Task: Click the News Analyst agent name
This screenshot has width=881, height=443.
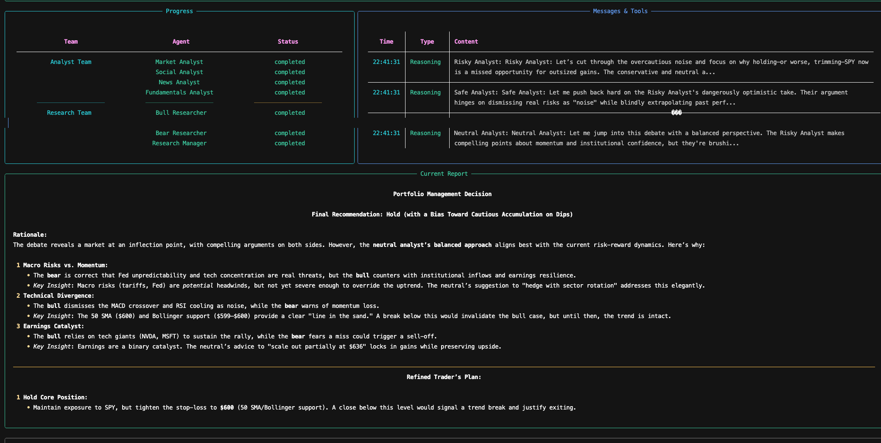Action: pyautogui.click(x=179, y=82)
